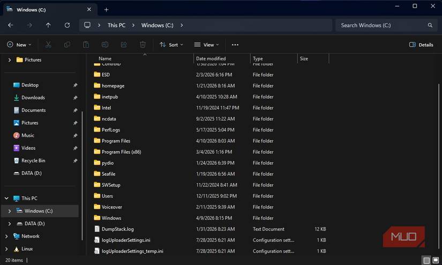
Task: Click the Paste clipboard icon
Action: (86, 45)
